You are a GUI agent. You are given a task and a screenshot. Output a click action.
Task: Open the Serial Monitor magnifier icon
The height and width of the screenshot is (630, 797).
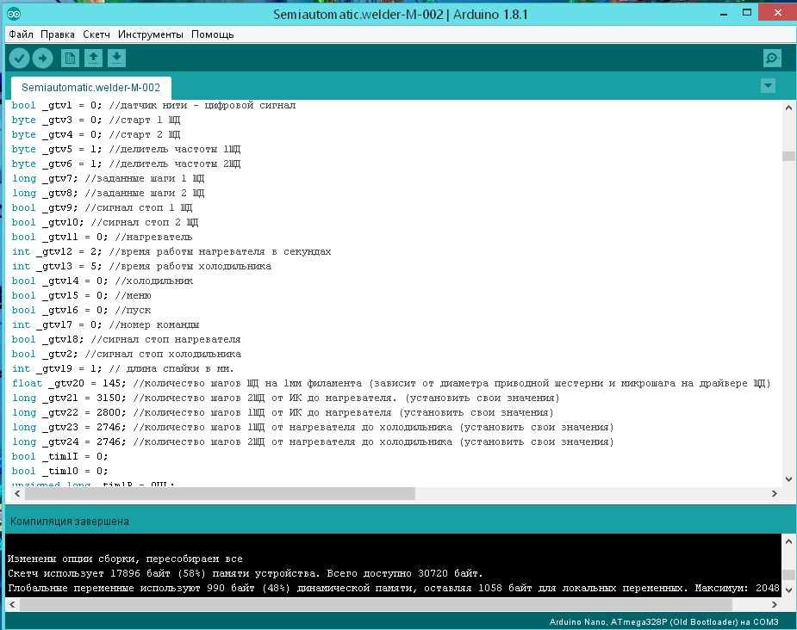[x=772, y=59]
